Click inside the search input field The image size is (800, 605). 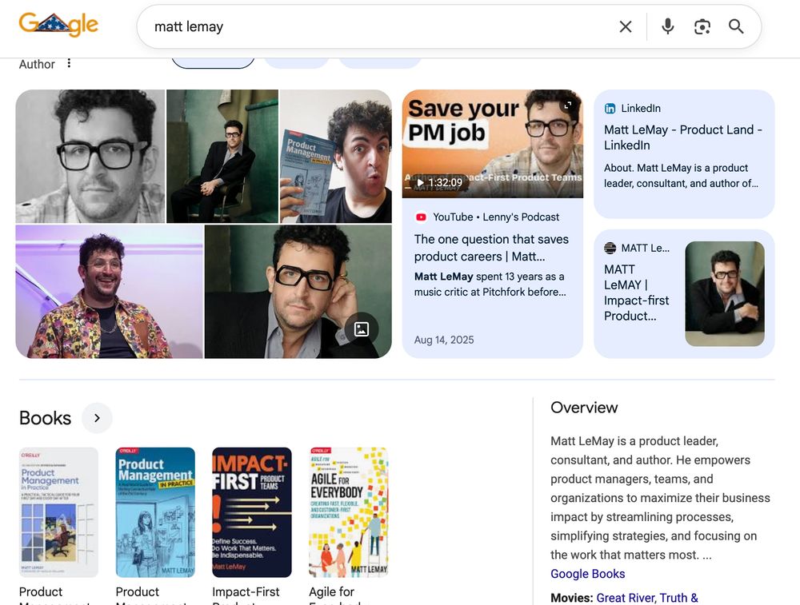click(x=320, y=26)
